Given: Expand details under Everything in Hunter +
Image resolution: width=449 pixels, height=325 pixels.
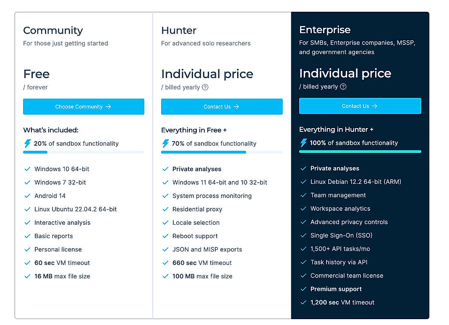Looking at the screenshot, I should coord(335,129).
